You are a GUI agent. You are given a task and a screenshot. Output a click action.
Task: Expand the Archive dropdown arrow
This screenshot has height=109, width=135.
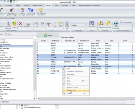(101, 29)
